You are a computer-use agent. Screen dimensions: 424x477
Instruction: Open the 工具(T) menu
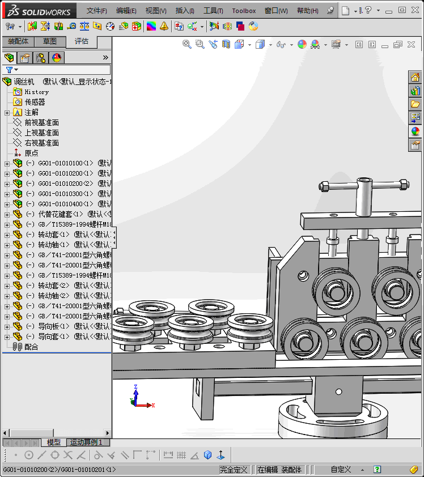click(x=213, y=11)
